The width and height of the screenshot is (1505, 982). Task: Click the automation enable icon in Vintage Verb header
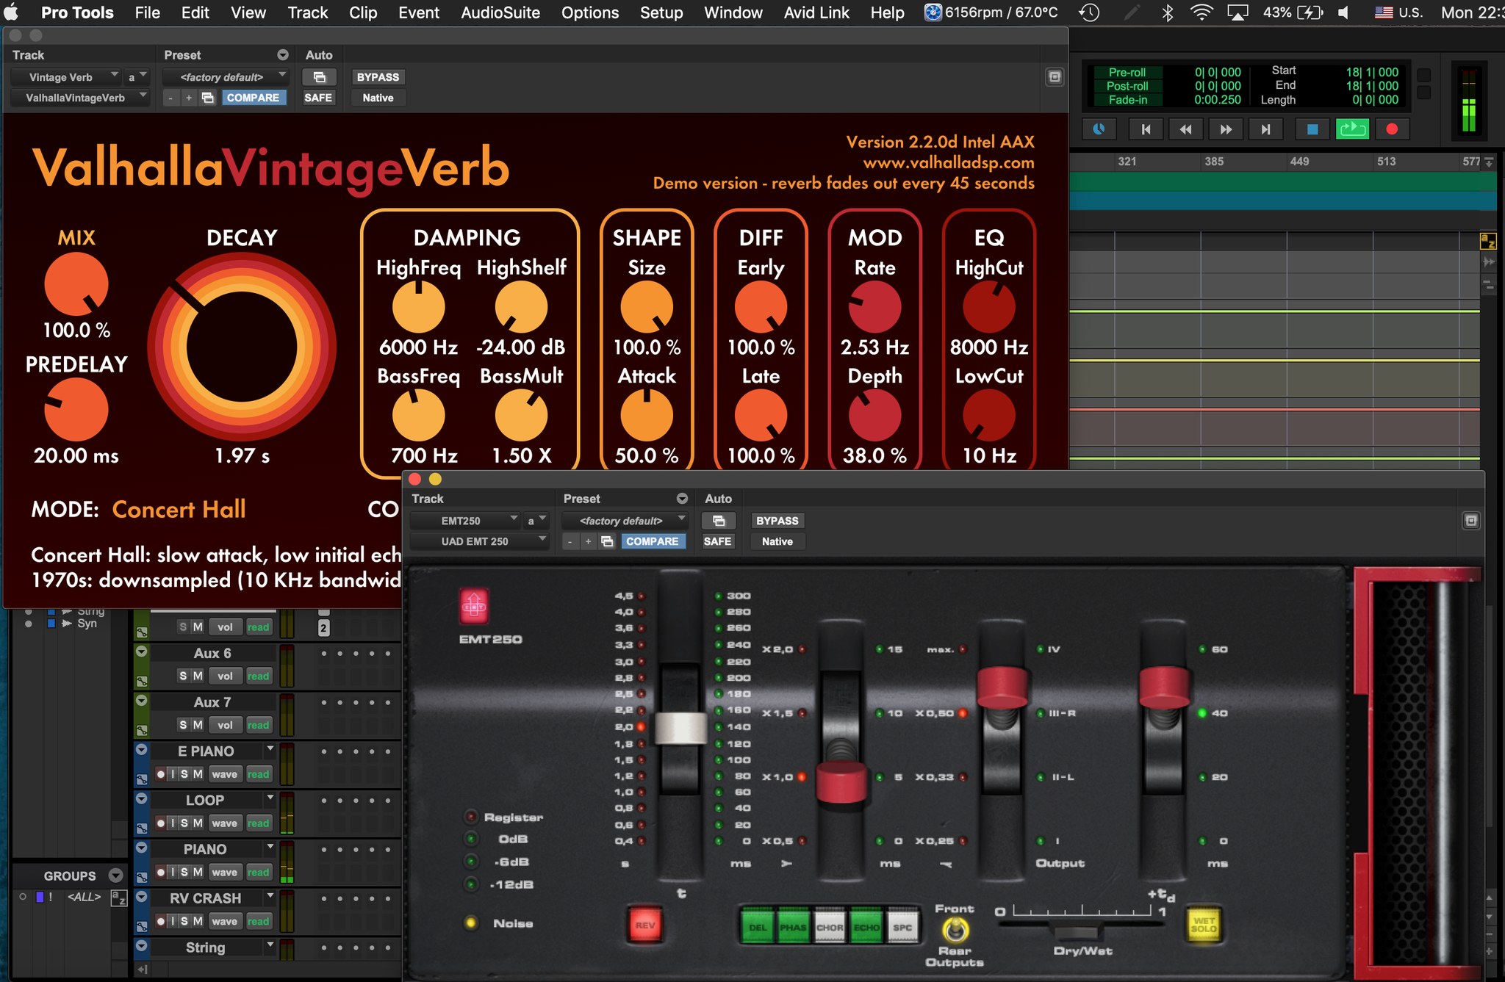(319, 77)
